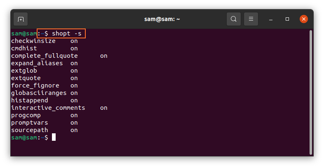This screenshot has width=324, height=168.
Task: Open the hamburger menu
Action: [251, 19]
